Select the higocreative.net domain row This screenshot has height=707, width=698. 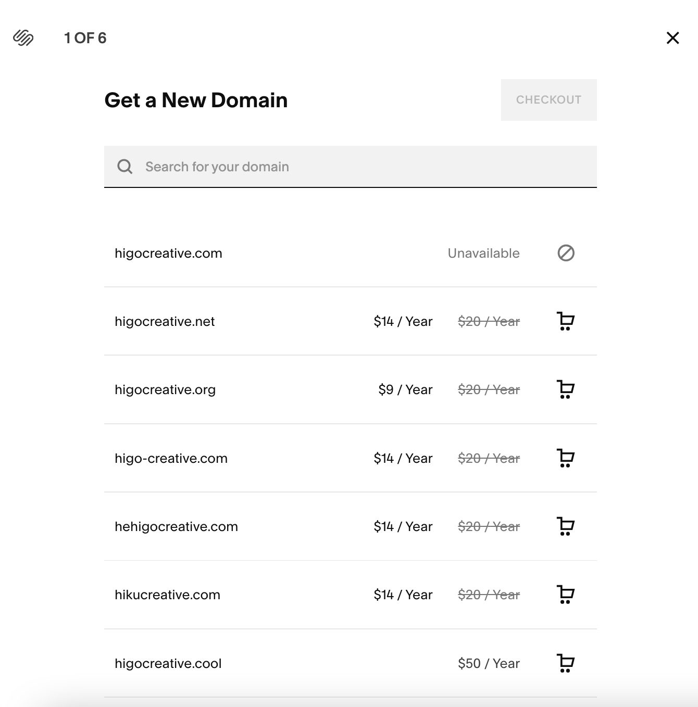point(165,321)
